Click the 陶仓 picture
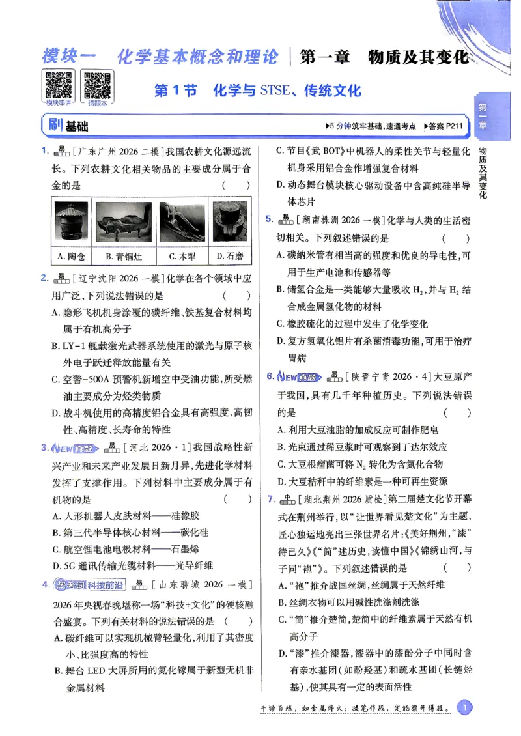The width and height of the screenshot is (521, 736). (x=71, y=223)
